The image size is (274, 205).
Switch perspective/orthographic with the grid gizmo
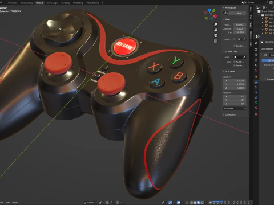tap(216, 41)
